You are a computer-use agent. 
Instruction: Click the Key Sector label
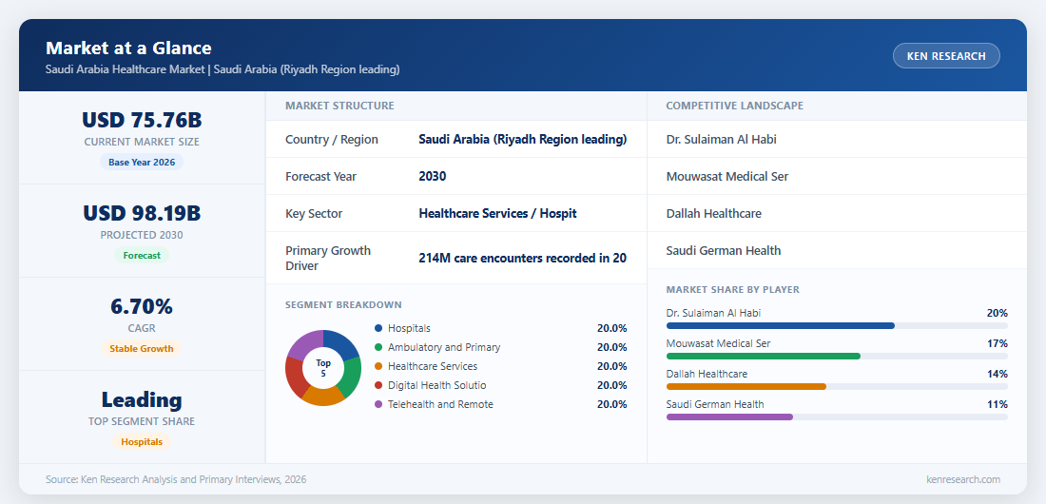pyautogui.click(x=314, y=214)
